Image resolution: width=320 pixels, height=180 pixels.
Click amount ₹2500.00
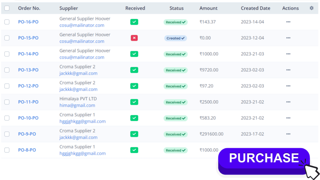click(209, 102)
